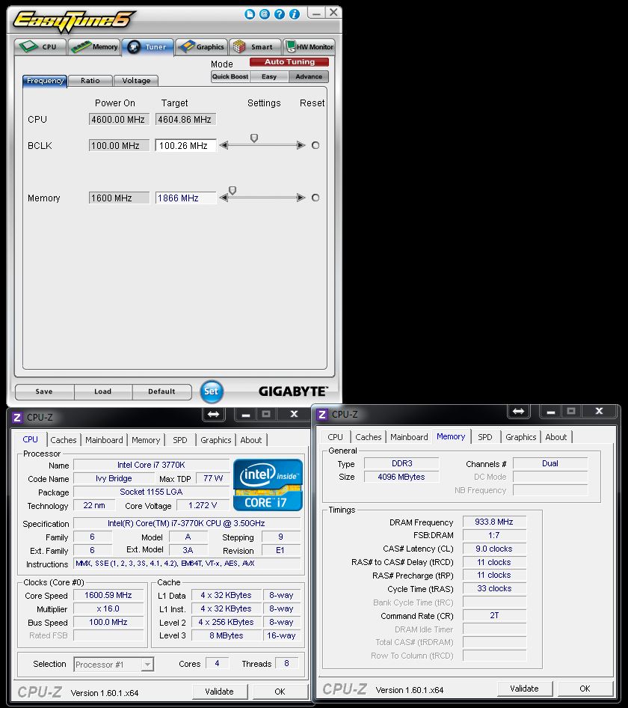The height and width of the screenshot is (708, 628).
Task: Open Mainboard tab in right CPU-Z window
Action: coord(409,437)
